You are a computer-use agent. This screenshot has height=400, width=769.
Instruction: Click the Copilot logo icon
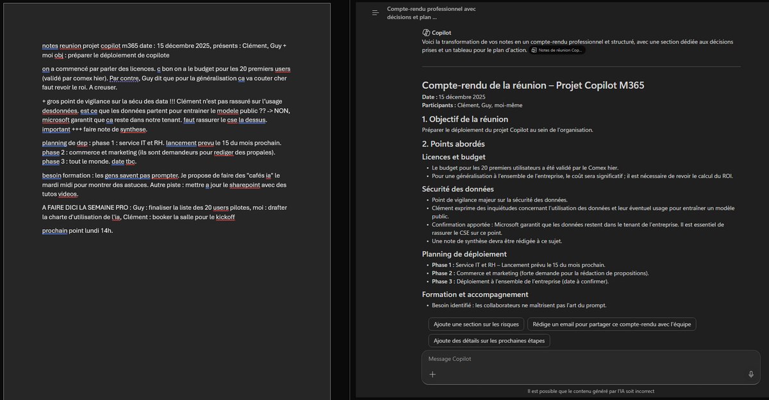pos(426,32)
